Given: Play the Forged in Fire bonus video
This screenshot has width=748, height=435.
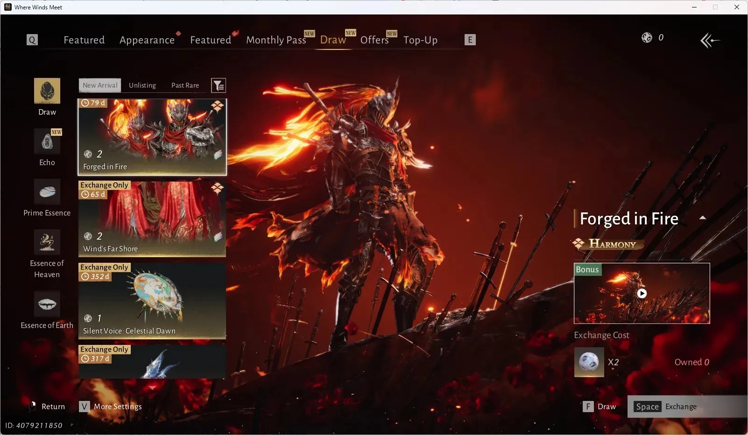Looking at the screenshot, I should tap(642, 294).
